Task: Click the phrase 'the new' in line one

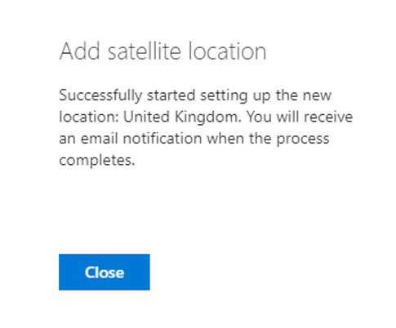Action: tap(304, 95)
